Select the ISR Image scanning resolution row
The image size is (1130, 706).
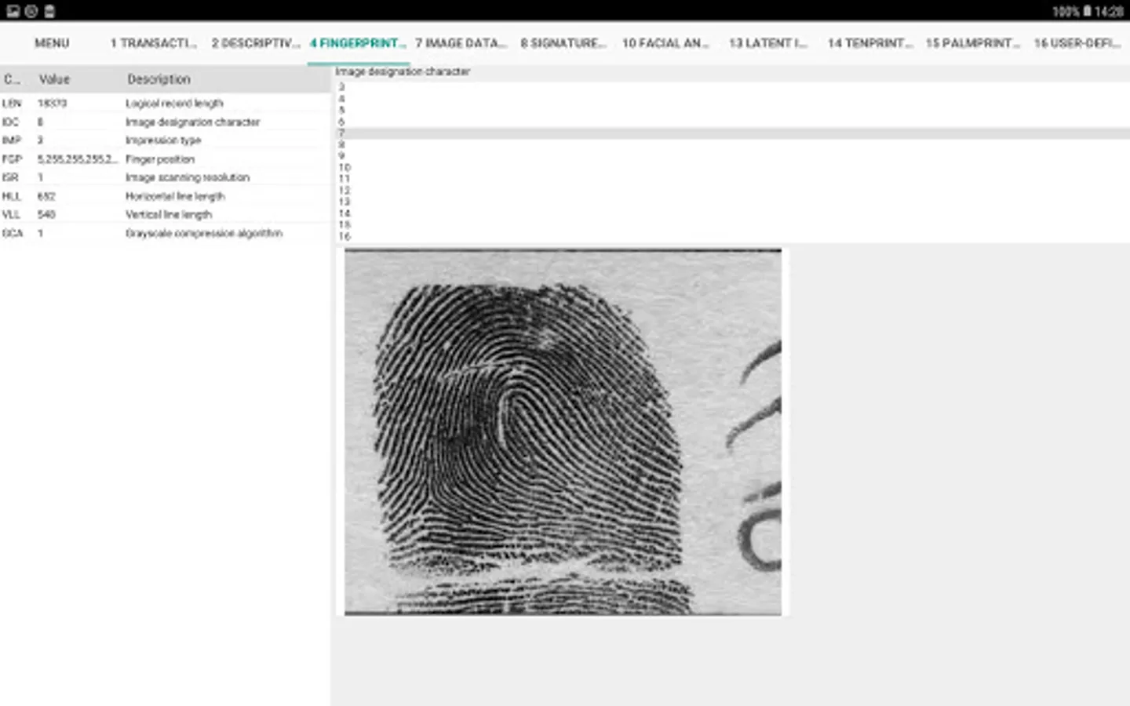(x=165, y=177)
